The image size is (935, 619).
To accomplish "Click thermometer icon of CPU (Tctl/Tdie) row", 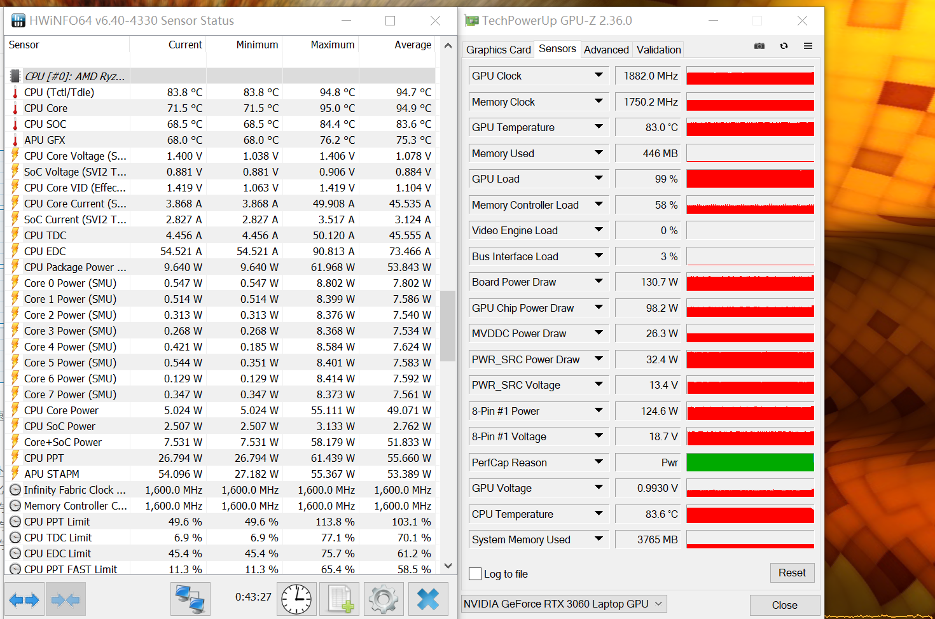I will click(x=15, y=92).
